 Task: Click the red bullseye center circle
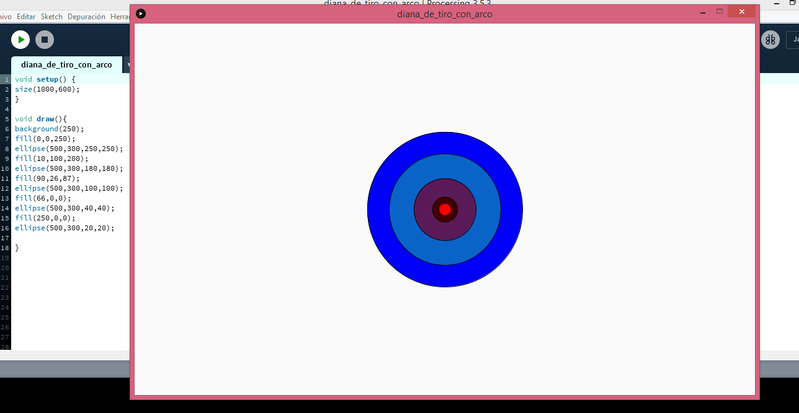point(445,209)
